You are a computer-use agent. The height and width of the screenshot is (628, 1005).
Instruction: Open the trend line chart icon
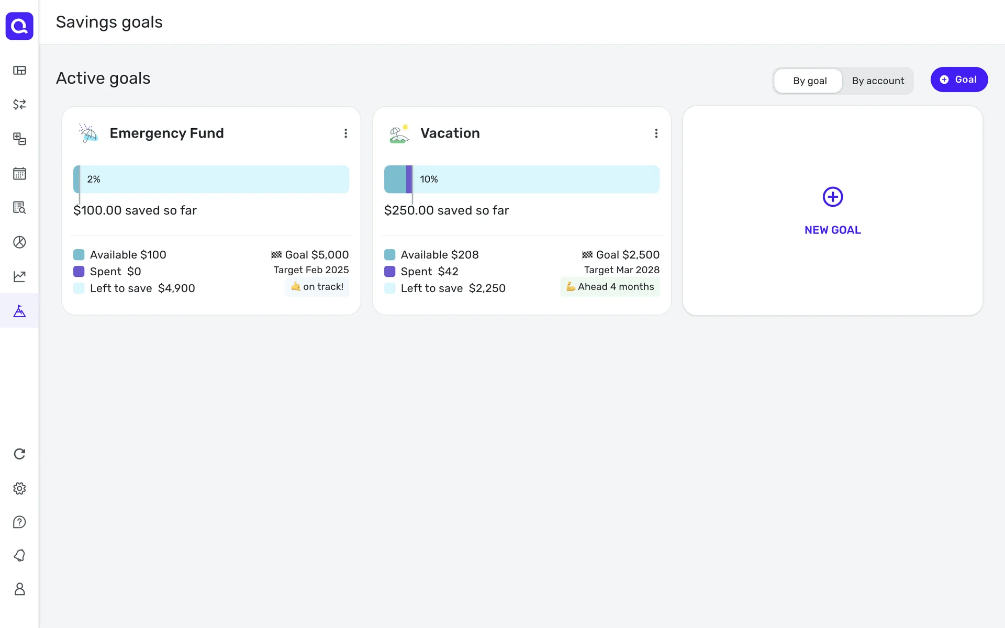[19, 276]
